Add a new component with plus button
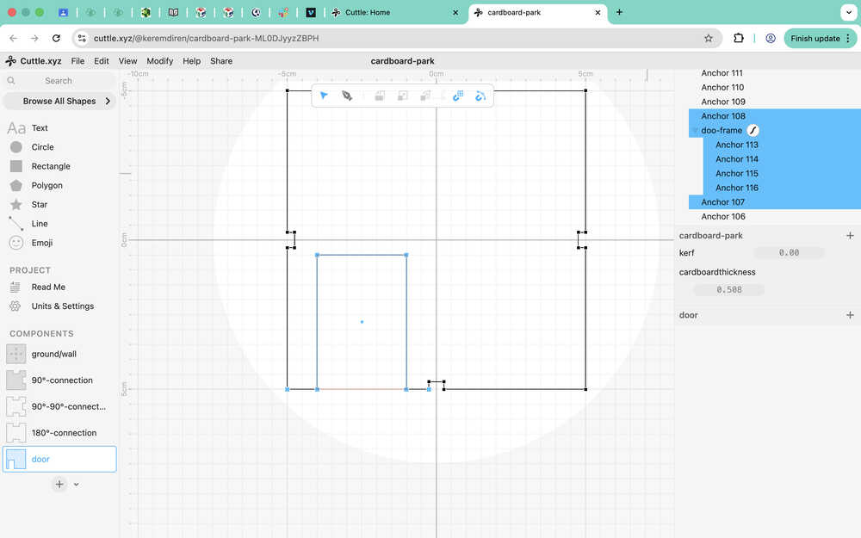The height and width of the screenshot is (538, 861). 59,484
